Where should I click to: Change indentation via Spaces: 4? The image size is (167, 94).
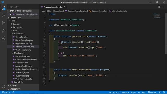click(x=125, y=92)
